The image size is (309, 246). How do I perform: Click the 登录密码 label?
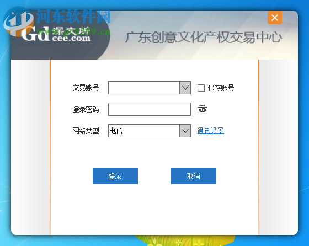(x=86, y=109)
